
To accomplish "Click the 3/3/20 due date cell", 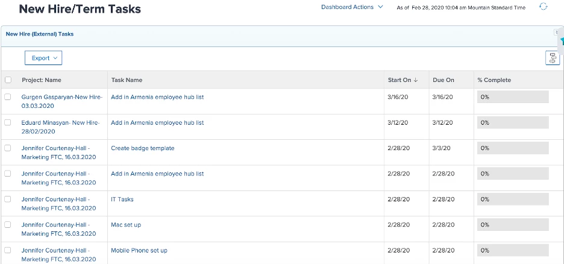I will click(441, 148).
